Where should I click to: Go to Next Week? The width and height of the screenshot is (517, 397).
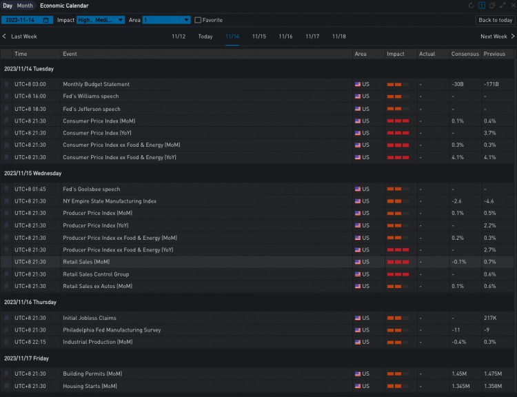496,37
